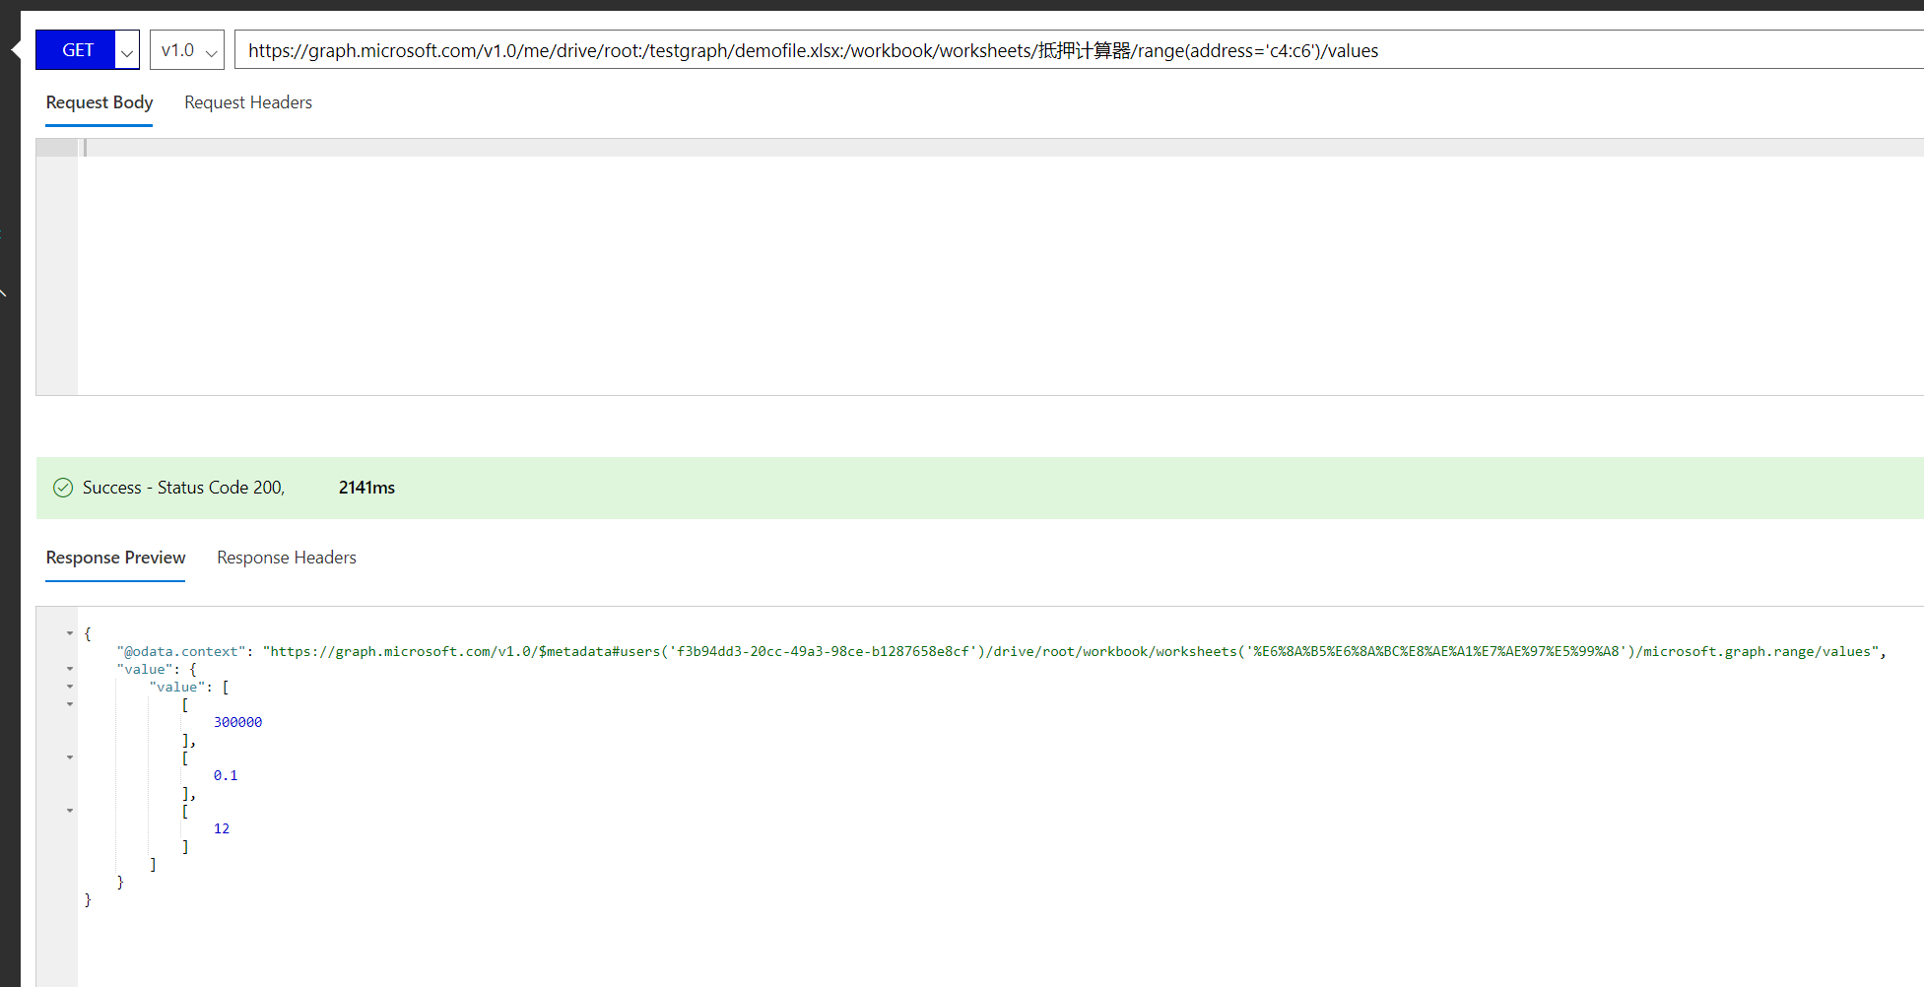Switch to the Request Headers tab
This screenshot has height=987, width=1924.
(x=248, y=102)
